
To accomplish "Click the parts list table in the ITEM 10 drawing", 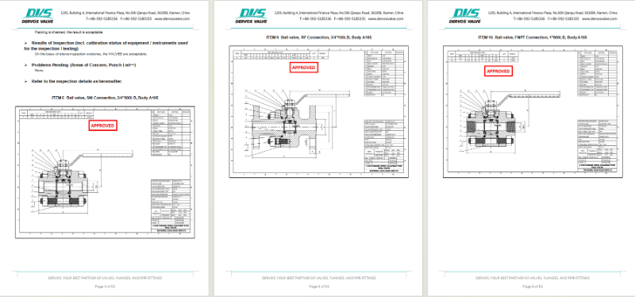I will click(598, 73).
